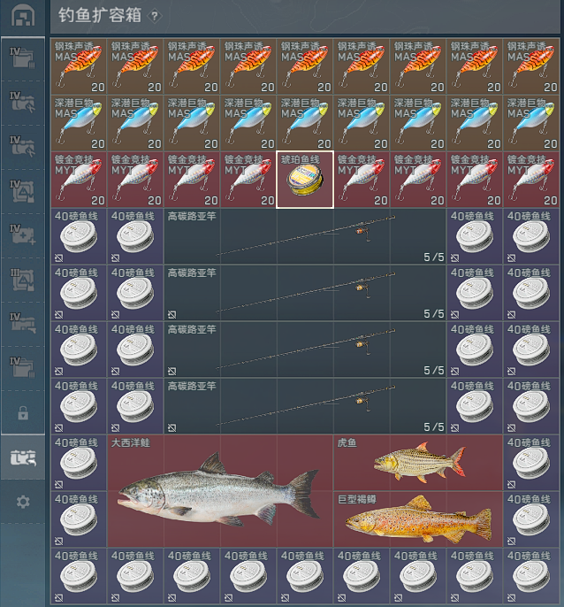This screenshot has height=607, width=564.
Task: Select the first 40磅鱼线 spool in bottom row
Action: click(x=79, y=576)
